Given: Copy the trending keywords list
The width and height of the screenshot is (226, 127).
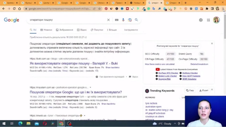Looking at the screenshot, I should pos(190,90).
